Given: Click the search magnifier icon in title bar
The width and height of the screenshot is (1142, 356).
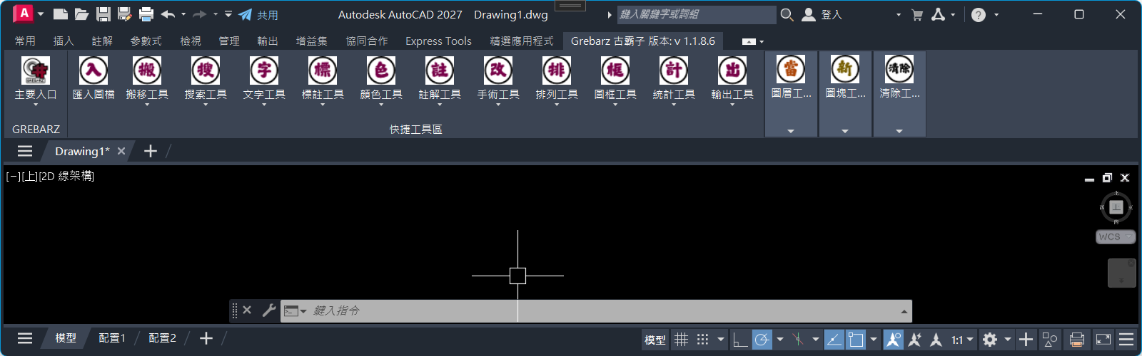Looking at the screenshot, I should click(x=787, y=14).
